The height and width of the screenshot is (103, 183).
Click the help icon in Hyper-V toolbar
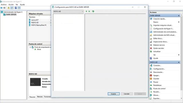click(x=16, y=8)
